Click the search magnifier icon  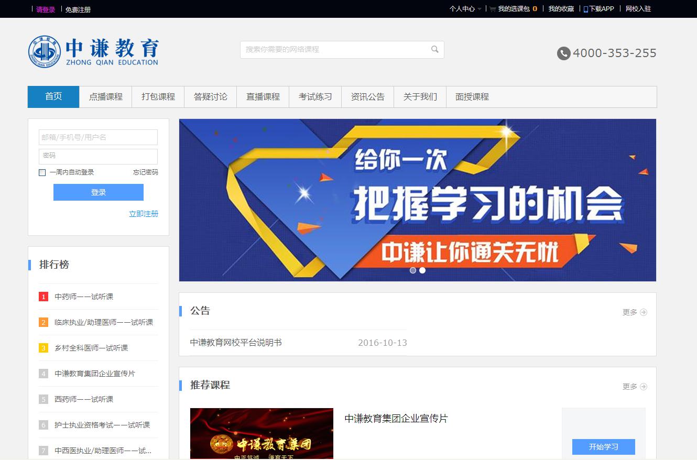click(434, 49)
